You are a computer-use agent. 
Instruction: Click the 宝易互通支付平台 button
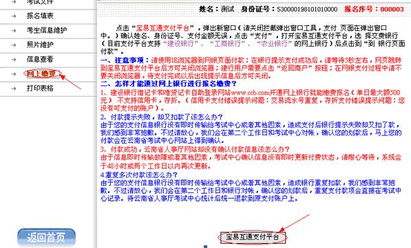click(x=253, y=237)
